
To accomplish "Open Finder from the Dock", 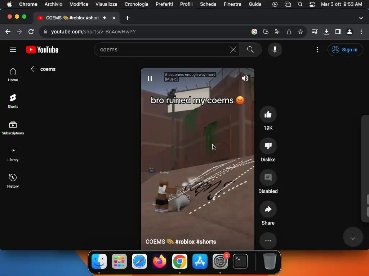I will pos(99,261).
